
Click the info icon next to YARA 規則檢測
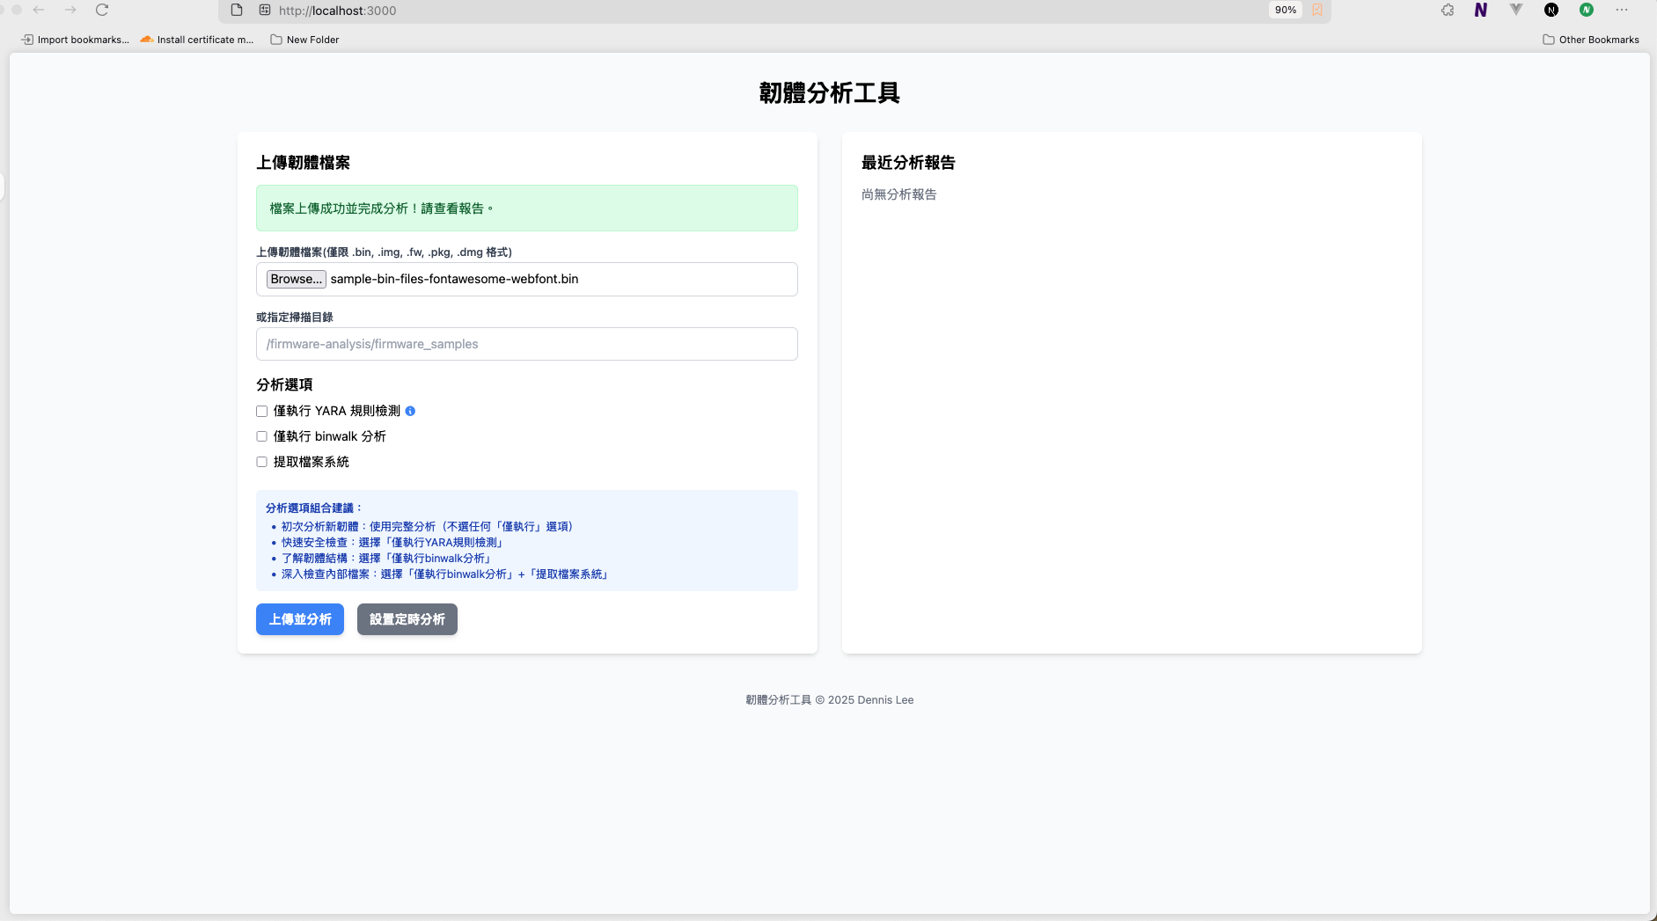[x=410, y=411]
